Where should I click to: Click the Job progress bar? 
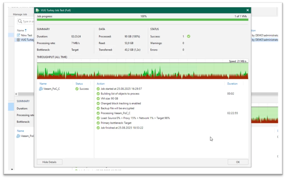pos(143,19)
